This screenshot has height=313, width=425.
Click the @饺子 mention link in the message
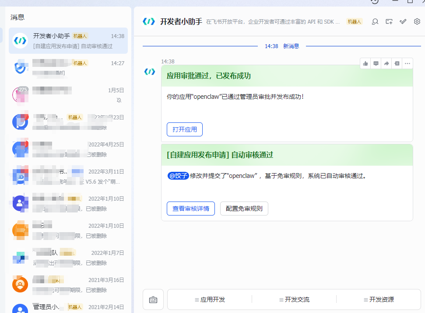click(178, 175)
